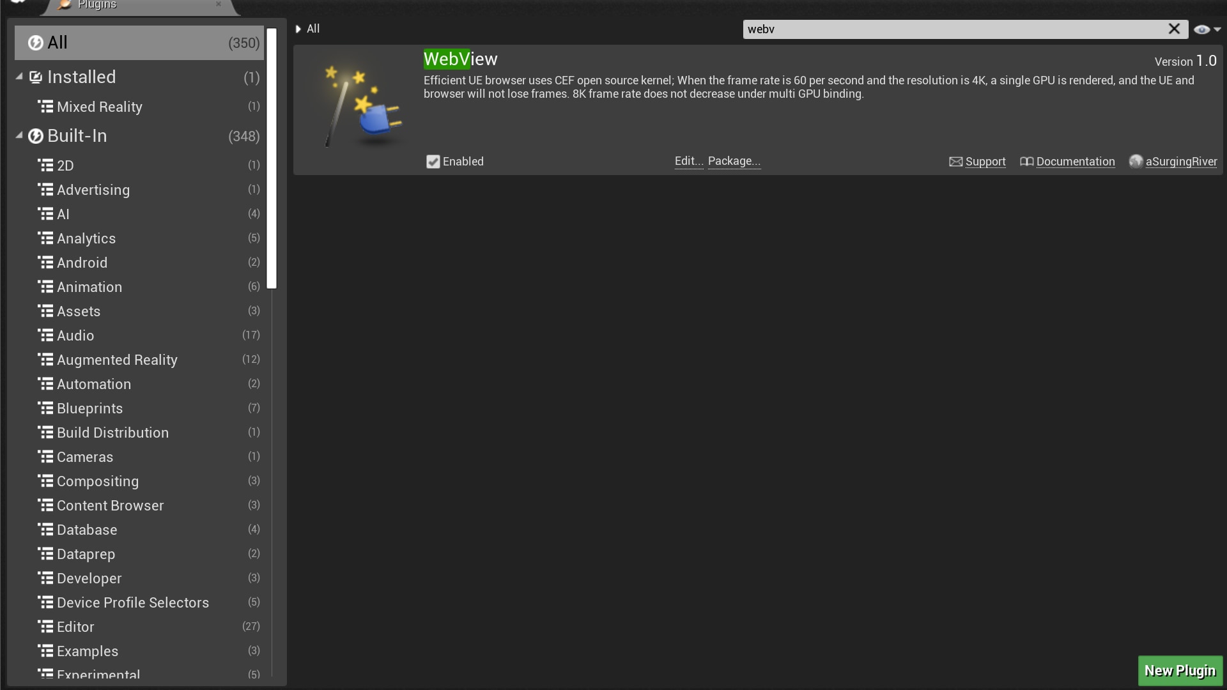
Task: Collapse the Installed category tree
Action: pyautogui.click(x=19, y=77)
